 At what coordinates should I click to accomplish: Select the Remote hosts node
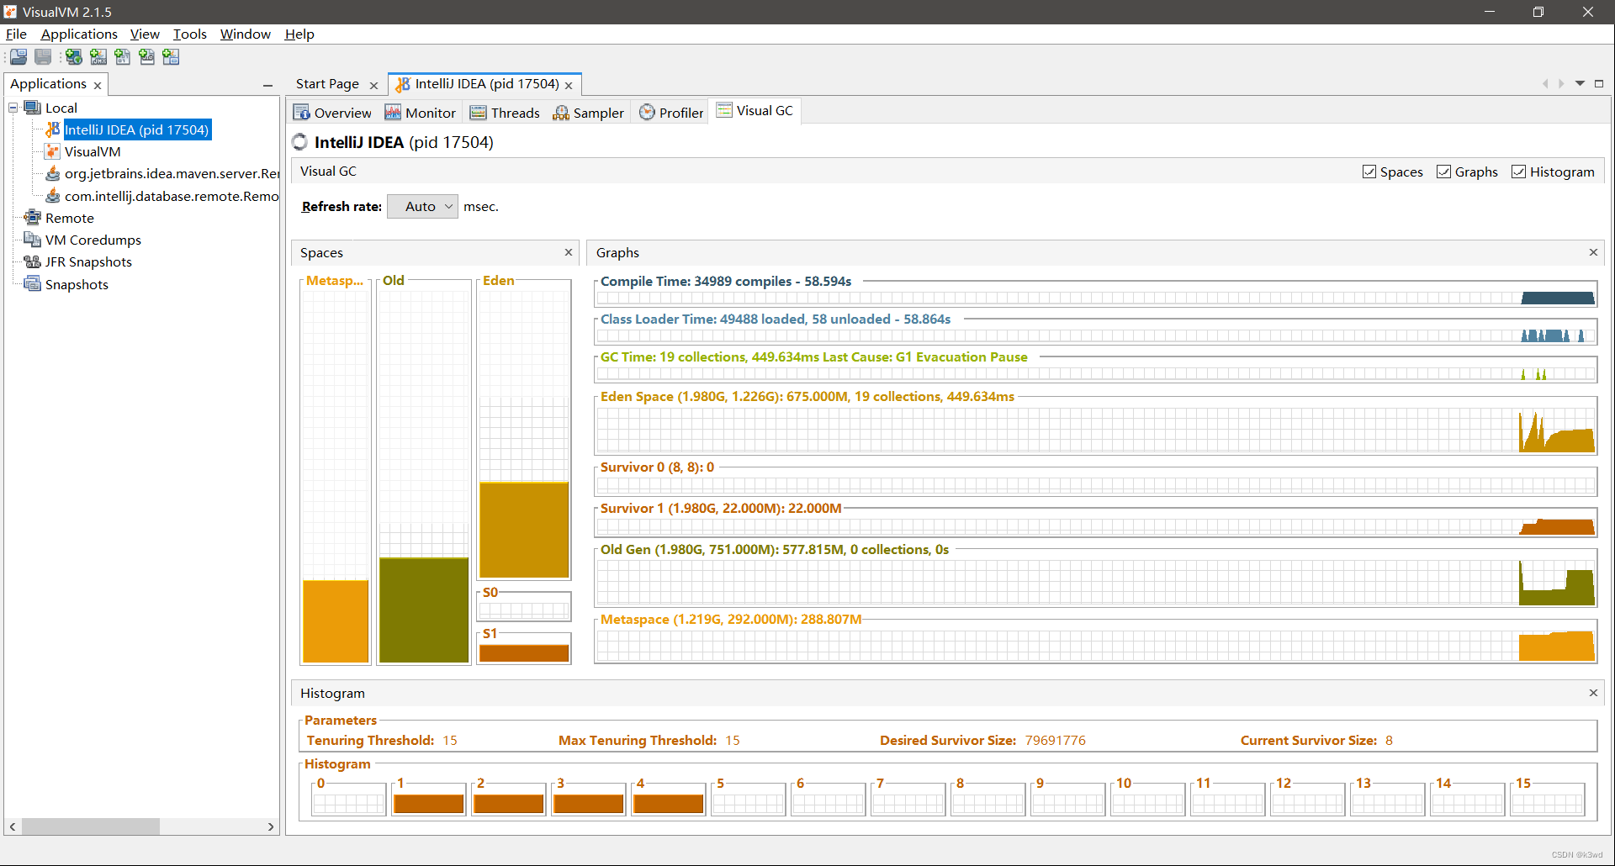(69, 219)
